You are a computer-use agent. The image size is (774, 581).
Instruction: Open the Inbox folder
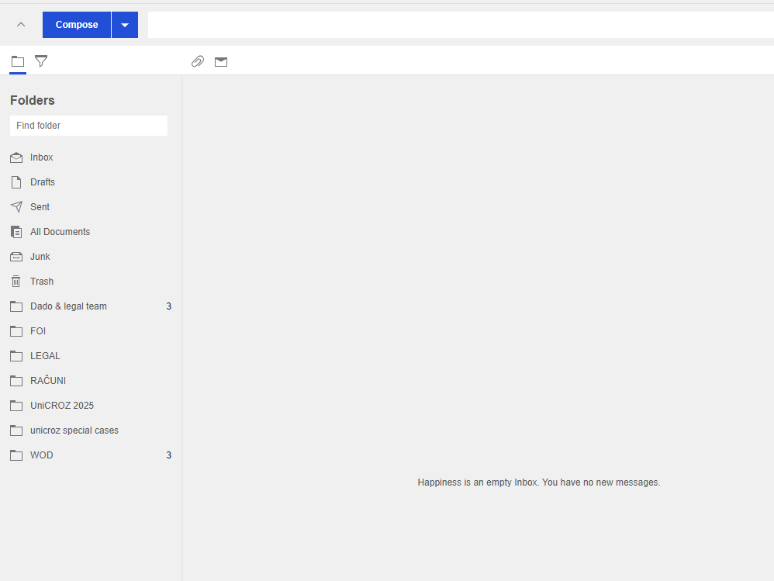coord(91,157)
